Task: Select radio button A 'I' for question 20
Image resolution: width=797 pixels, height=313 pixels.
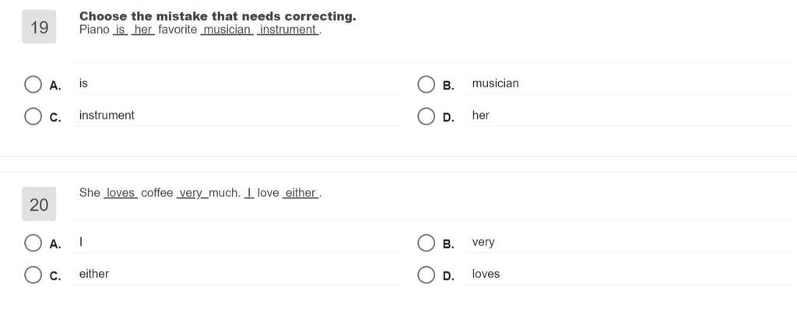Action: coord(33,243)
